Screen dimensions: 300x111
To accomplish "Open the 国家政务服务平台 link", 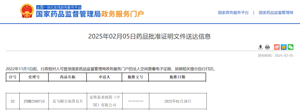I will [x=233, y=13].
